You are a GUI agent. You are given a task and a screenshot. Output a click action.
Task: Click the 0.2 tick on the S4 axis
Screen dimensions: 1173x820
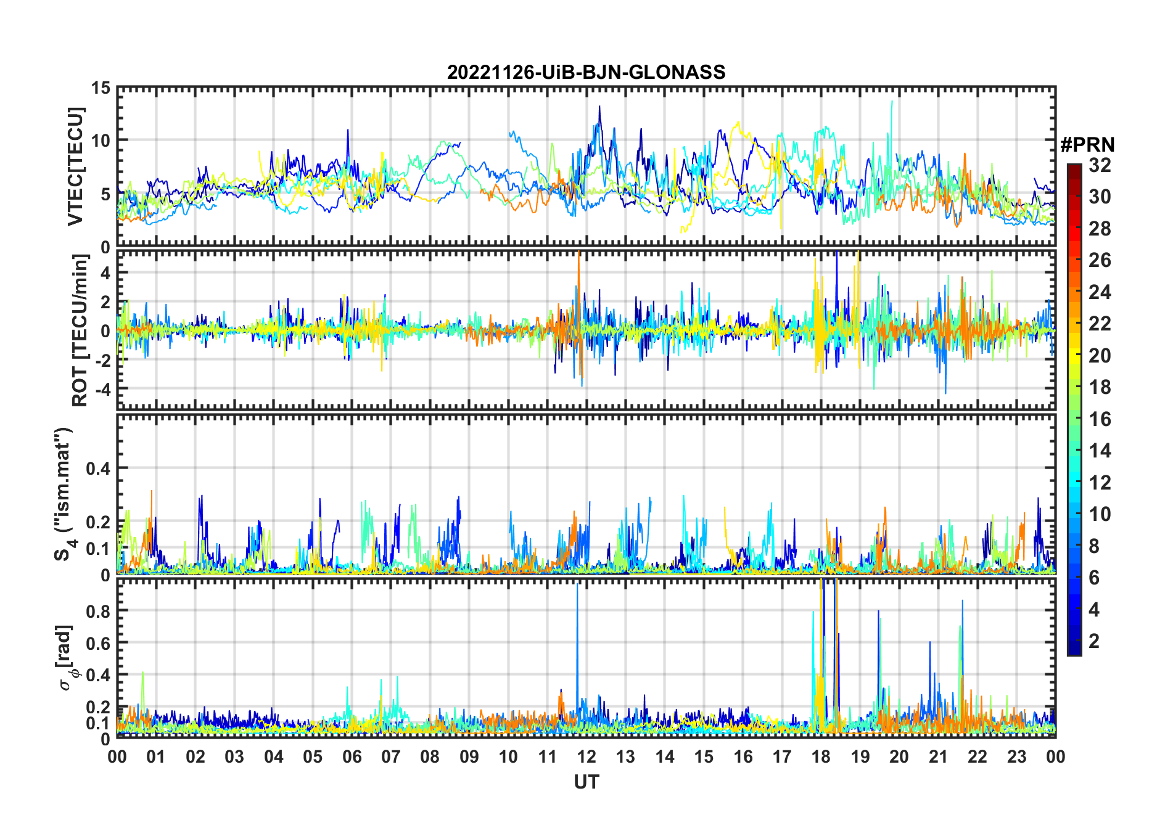(99, 522)
